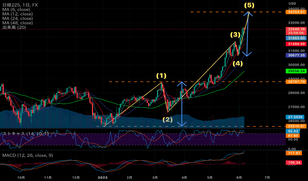This screenshot has width=308, height=181.
Task: Click the (1) Elliott wave label
Action: [161, 76]
